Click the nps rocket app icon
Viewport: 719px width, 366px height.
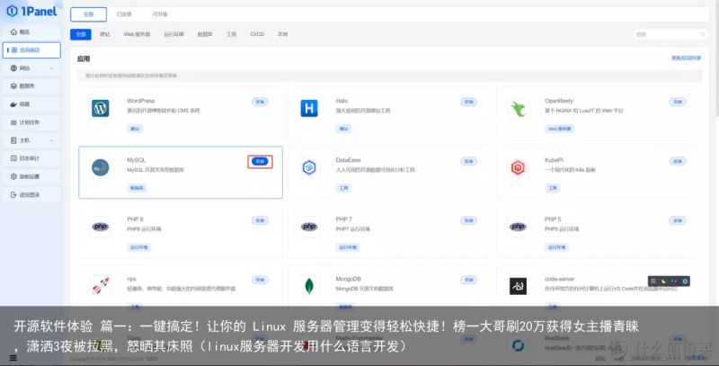coord(101,286)
